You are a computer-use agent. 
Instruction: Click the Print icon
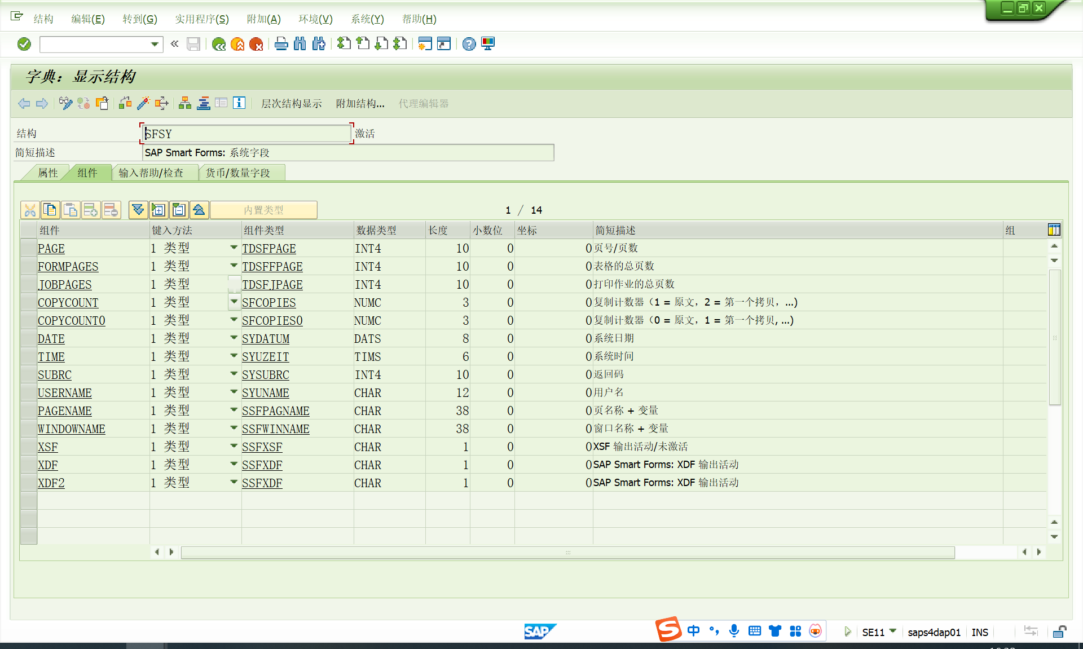(x=281, y=44)
